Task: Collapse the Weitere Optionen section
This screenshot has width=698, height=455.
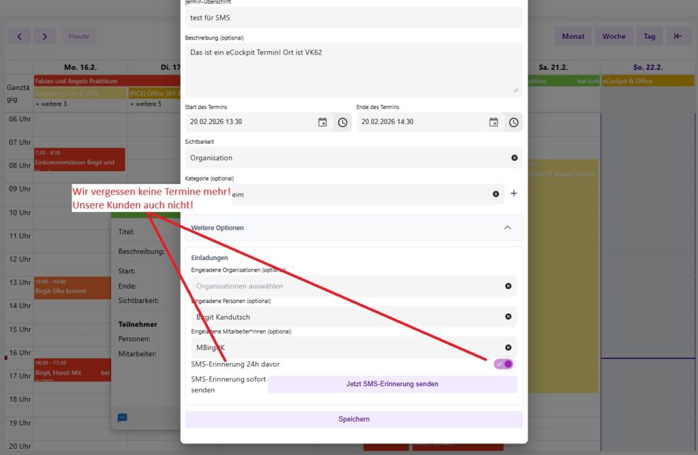Action: (507, 228)
